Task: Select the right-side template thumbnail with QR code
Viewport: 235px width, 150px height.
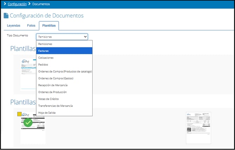Action: click(x=199, y=128)
